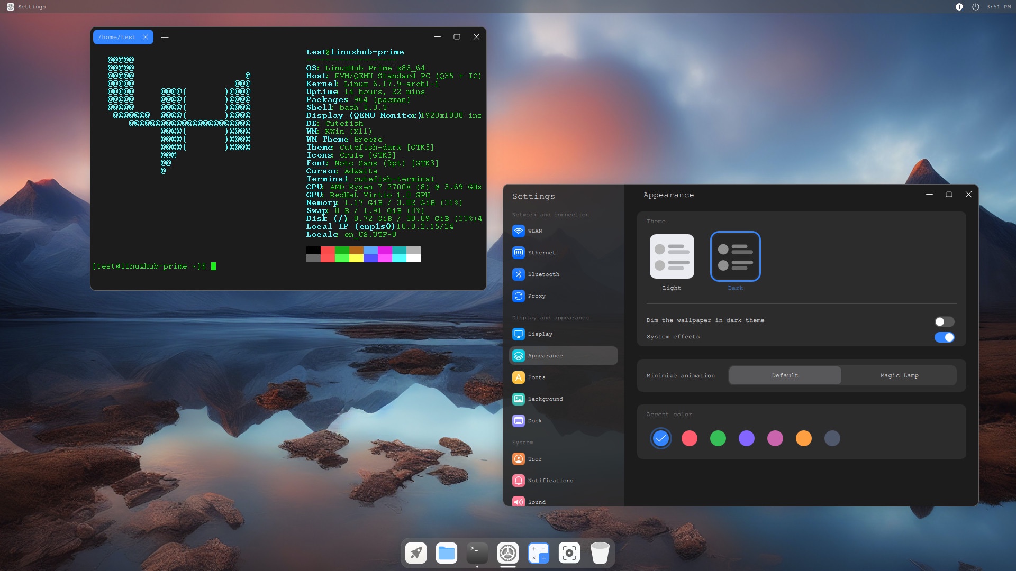The width and height of the screenshot is (1016, 571).
Task: Select Default minimize animation
Action: 784,375
